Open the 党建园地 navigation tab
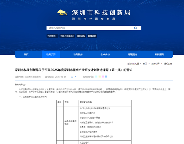Viewport: 184px width, 144px height. [x=132, y=54]
